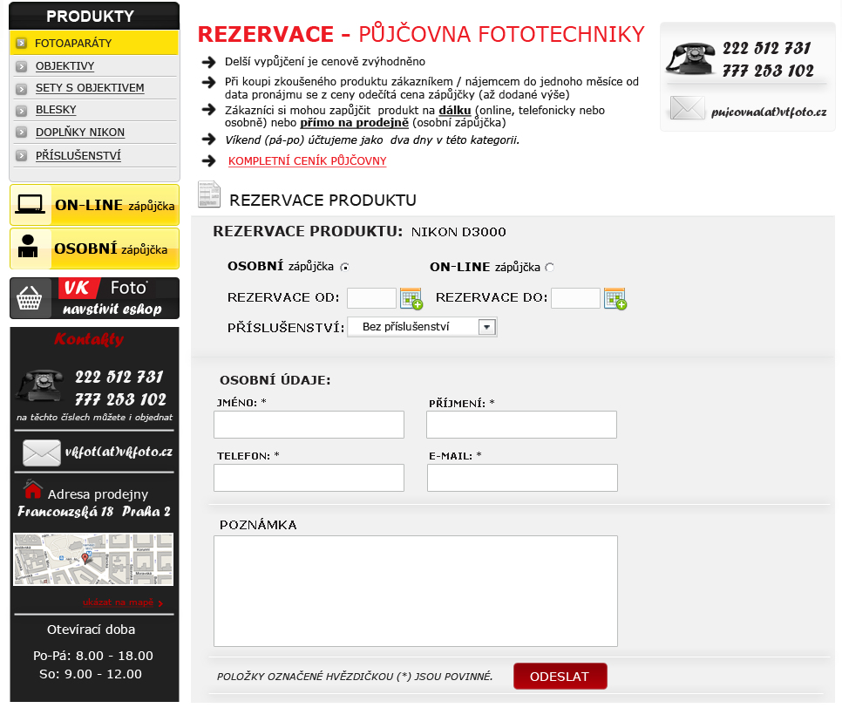The image size is (842, 708).
Task: Select the ON-LINE zápůjčka radio button
Action: 549,268
